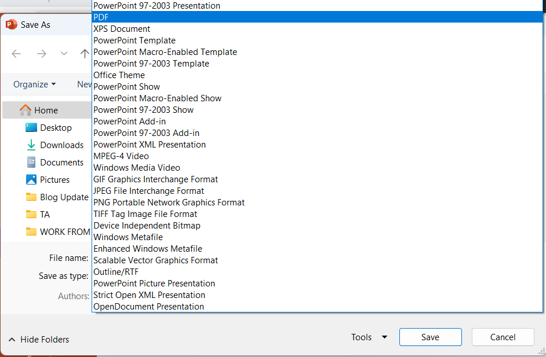Click the WORK FROM folder icon
This screenshot has width=546, height=357.
coord(31,232)
